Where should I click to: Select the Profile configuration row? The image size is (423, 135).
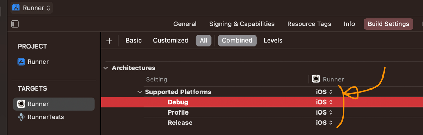tap(262, 112)
